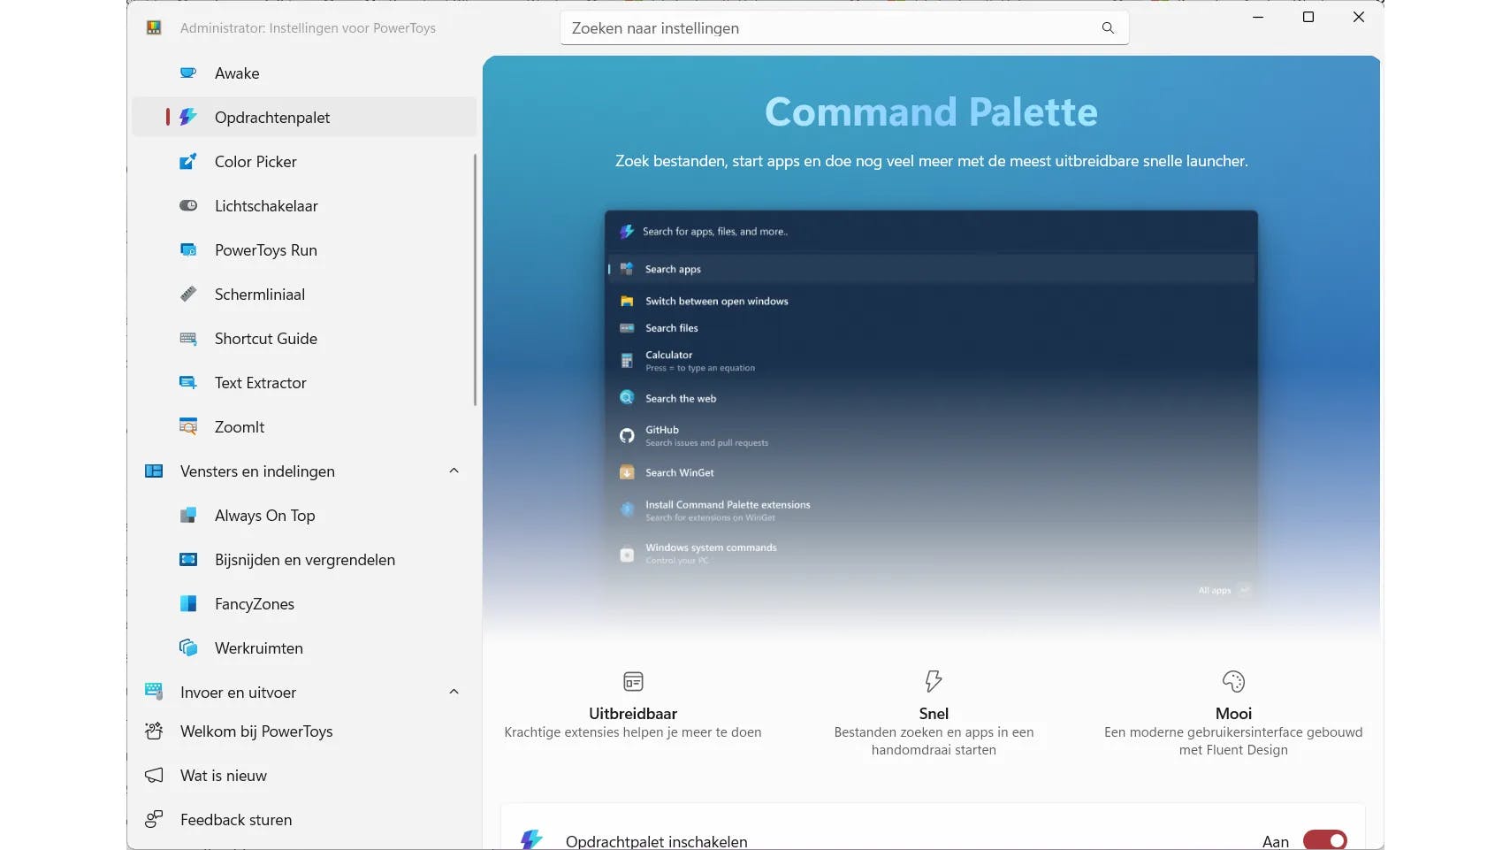Screen dimensions: 1510x850
Task: Click the search magnifier icon
Action: click(x=1108, y=28)
